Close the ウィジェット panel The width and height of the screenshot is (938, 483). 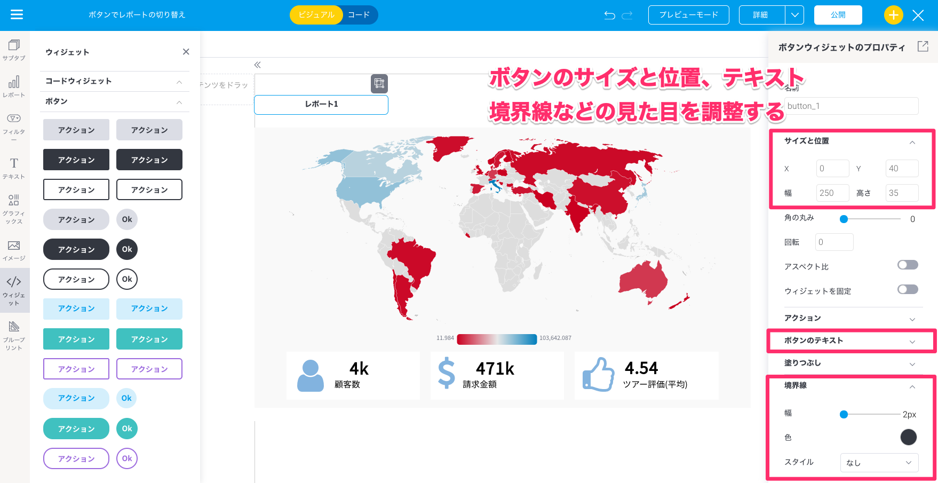(x=186, y=52)
